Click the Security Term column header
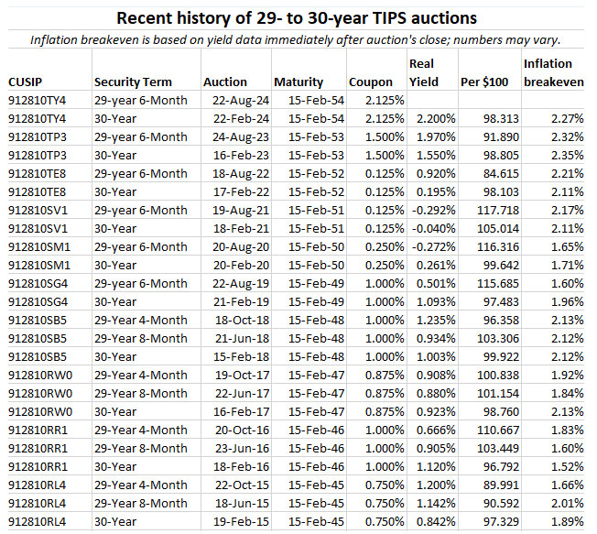This screenshot has height=534, width=597. tap(133, 82)
